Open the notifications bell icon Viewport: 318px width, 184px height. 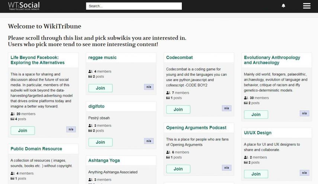pos(283,6)
